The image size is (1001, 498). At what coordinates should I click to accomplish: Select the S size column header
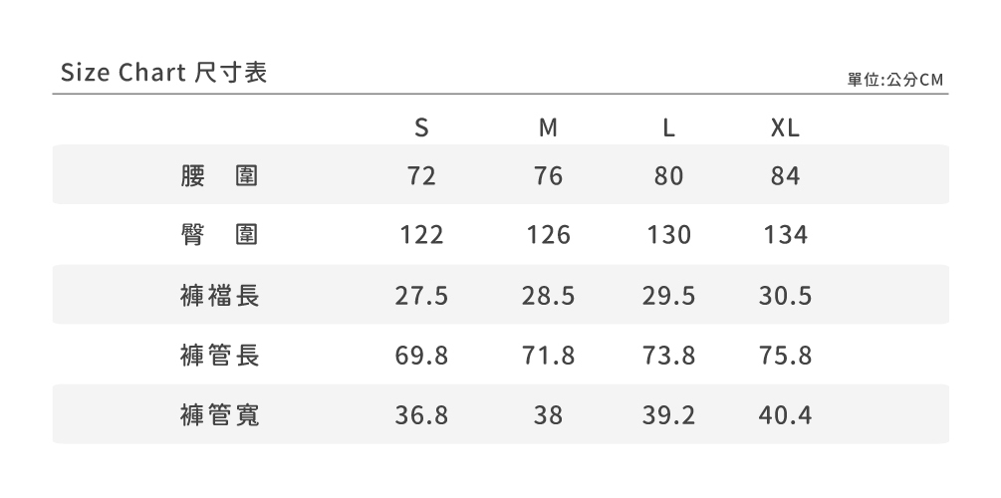coord(421,128)
